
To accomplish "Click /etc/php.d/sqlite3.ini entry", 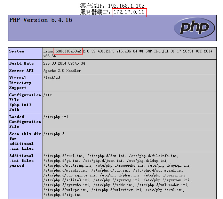I will point(66,180).
